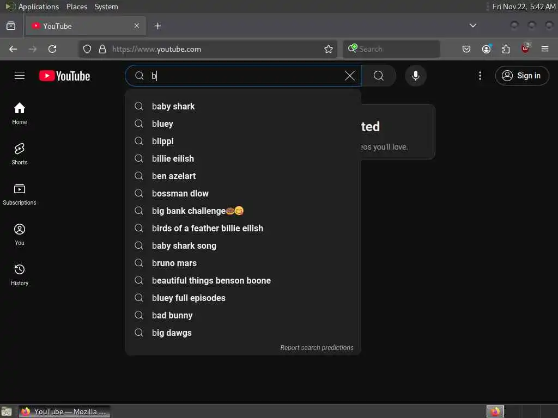This screenshot has height=418, width=558.
Task: Pick the 'billie eilish' suggestion
Action: pos(243,158)
